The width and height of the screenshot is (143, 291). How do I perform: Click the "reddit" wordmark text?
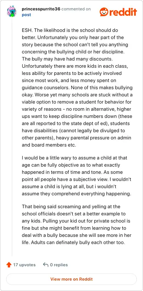pos(123,12)
